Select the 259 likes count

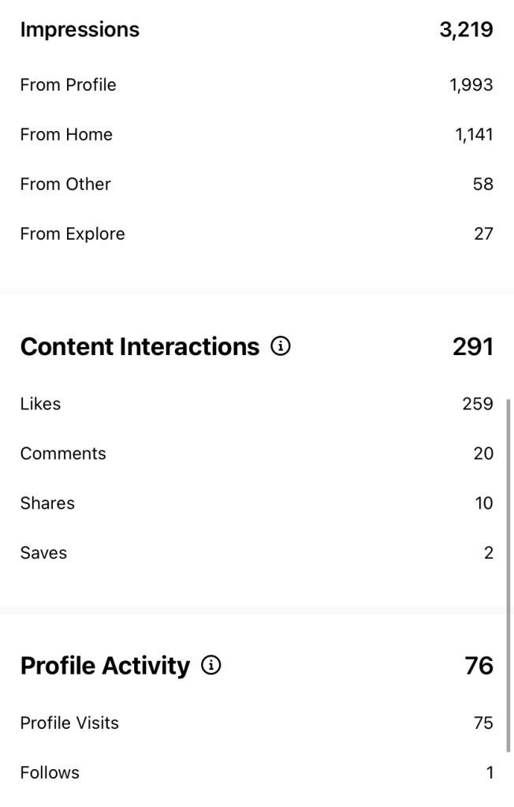click(478, 404)
